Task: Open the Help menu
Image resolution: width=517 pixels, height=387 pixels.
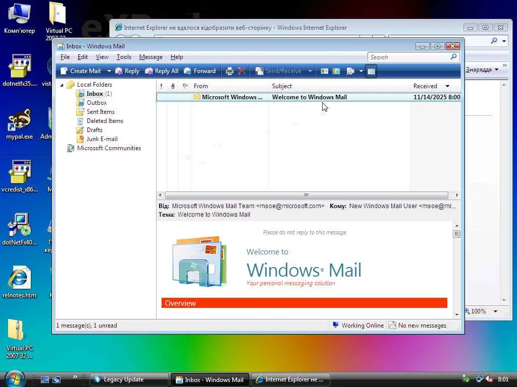Action: tap(177, 57)
